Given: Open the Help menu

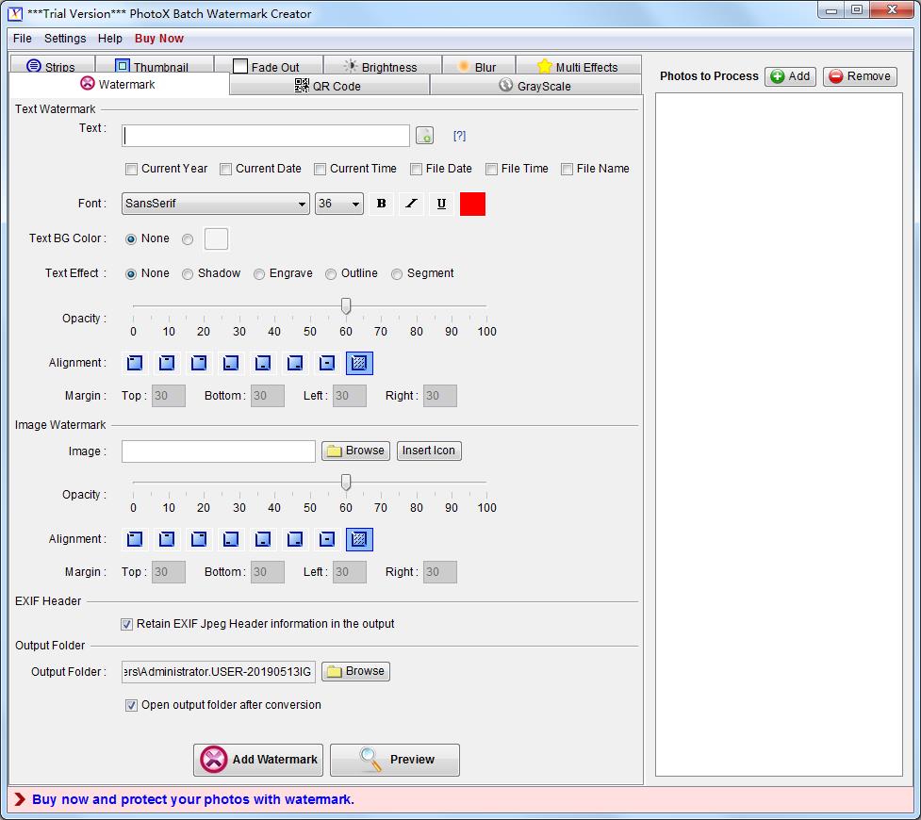Looking at the screenshot, I should [110, 39].
